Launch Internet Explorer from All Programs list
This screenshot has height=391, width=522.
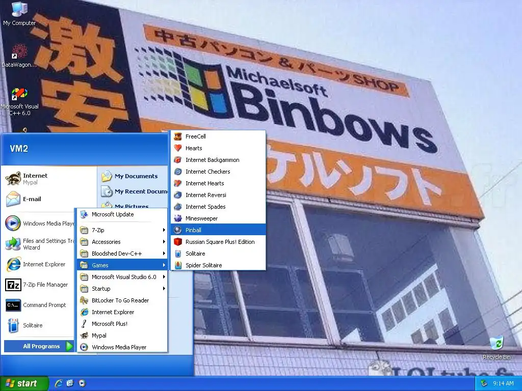point(122,312)
